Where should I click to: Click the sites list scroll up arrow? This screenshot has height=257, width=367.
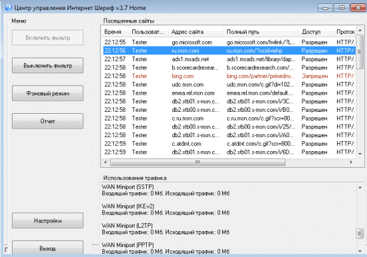pyautogui.click(x=360, y=31)
